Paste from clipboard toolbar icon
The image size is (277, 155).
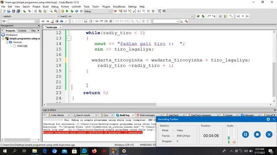click(x=45, y=11)
